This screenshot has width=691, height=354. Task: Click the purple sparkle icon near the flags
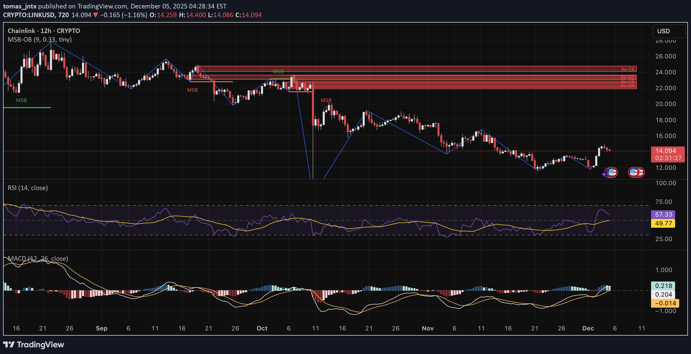point(604,175)
